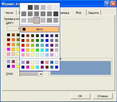Cancel with the Отмена button

click(103, 96)
